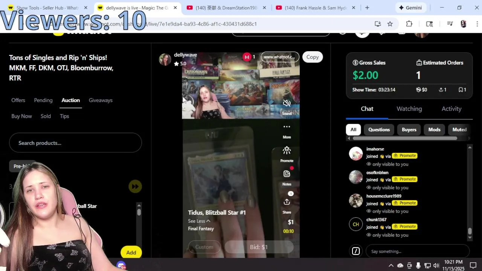This screenshot has height=271, width=482.
Task: Open the Chrome profile avatar
Action: pyautogui.click(x=464, y=24)
